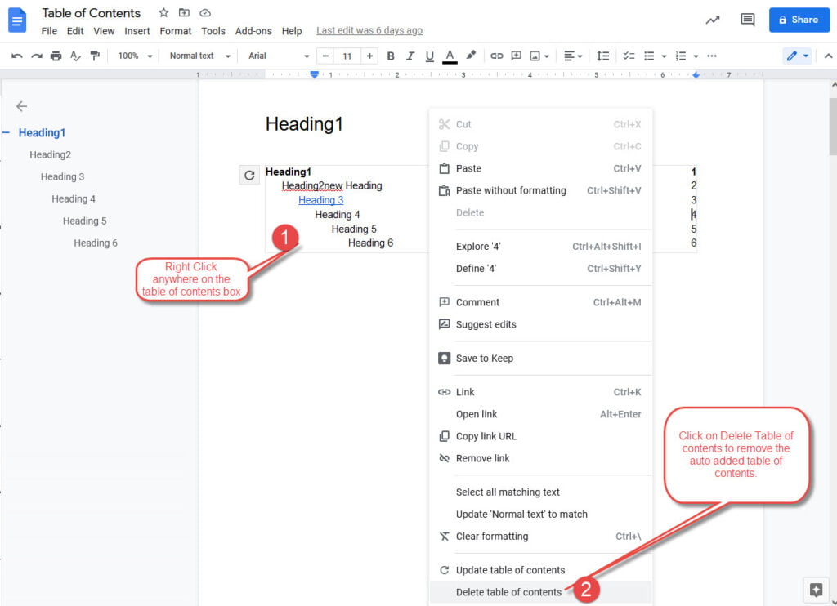Select the Print icon in the toolbar

[x=56, y=56]
